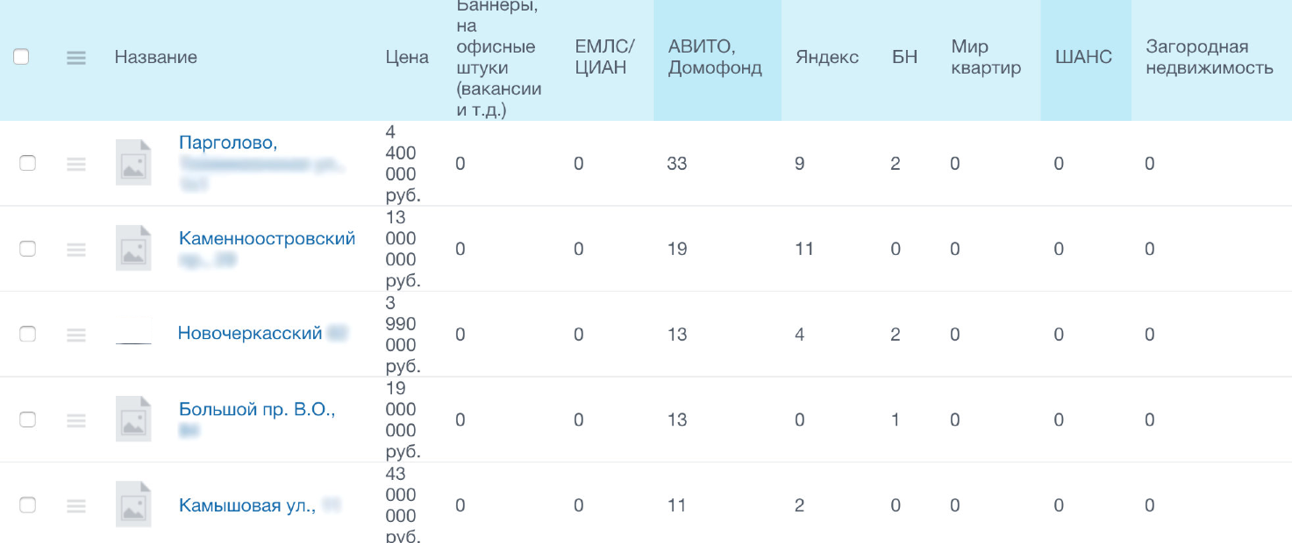The height and width of the screenshot is (543, 1292).
Task: Toggle the select-all checkbox in header
Action: [x=21, y=57]
